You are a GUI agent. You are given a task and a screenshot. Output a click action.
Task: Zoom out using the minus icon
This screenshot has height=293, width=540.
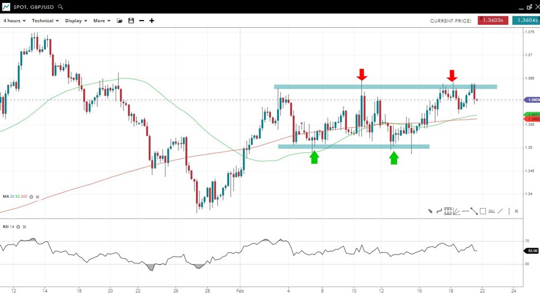tap(142, 21)
